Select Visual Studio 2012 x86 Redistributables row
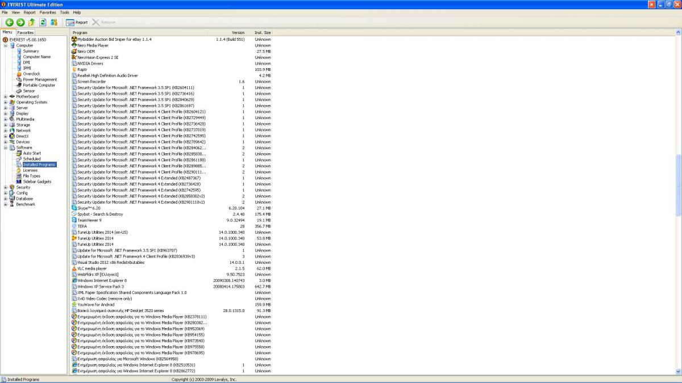 click(x=172, y=263)
